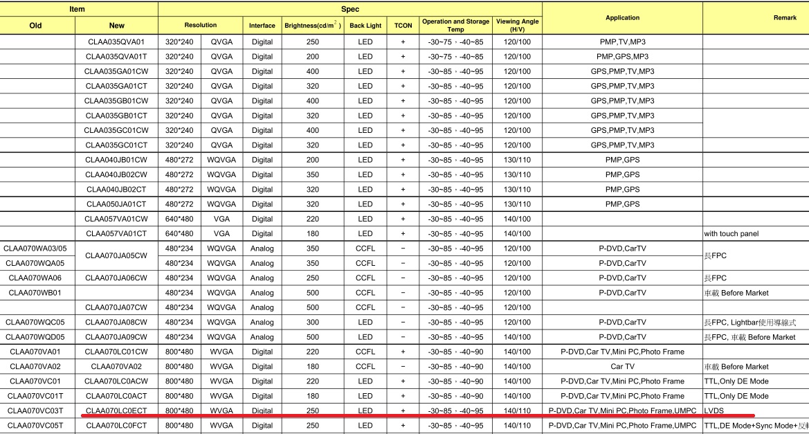This screenshot has width=809, height=434.
Task: Click the "Viewing Angle (H/V)" header
Action: coord(517,26)
